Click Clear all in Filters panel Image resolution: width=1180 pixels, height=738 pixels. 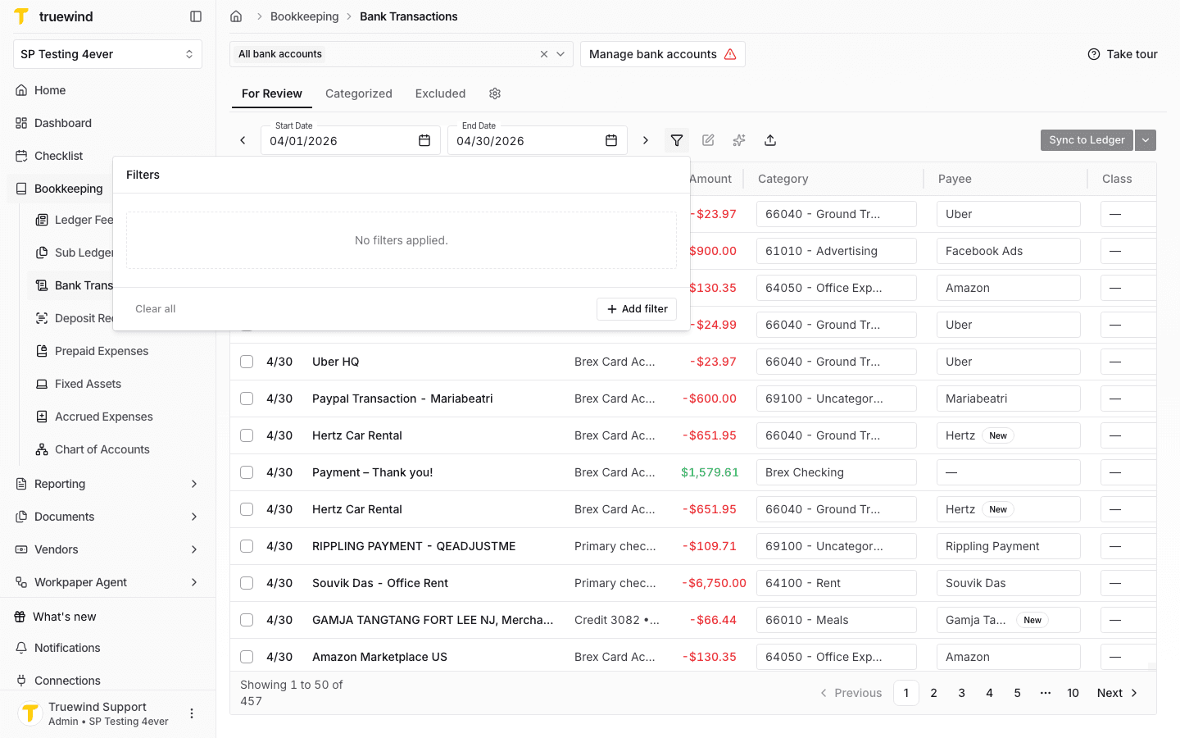156,309
